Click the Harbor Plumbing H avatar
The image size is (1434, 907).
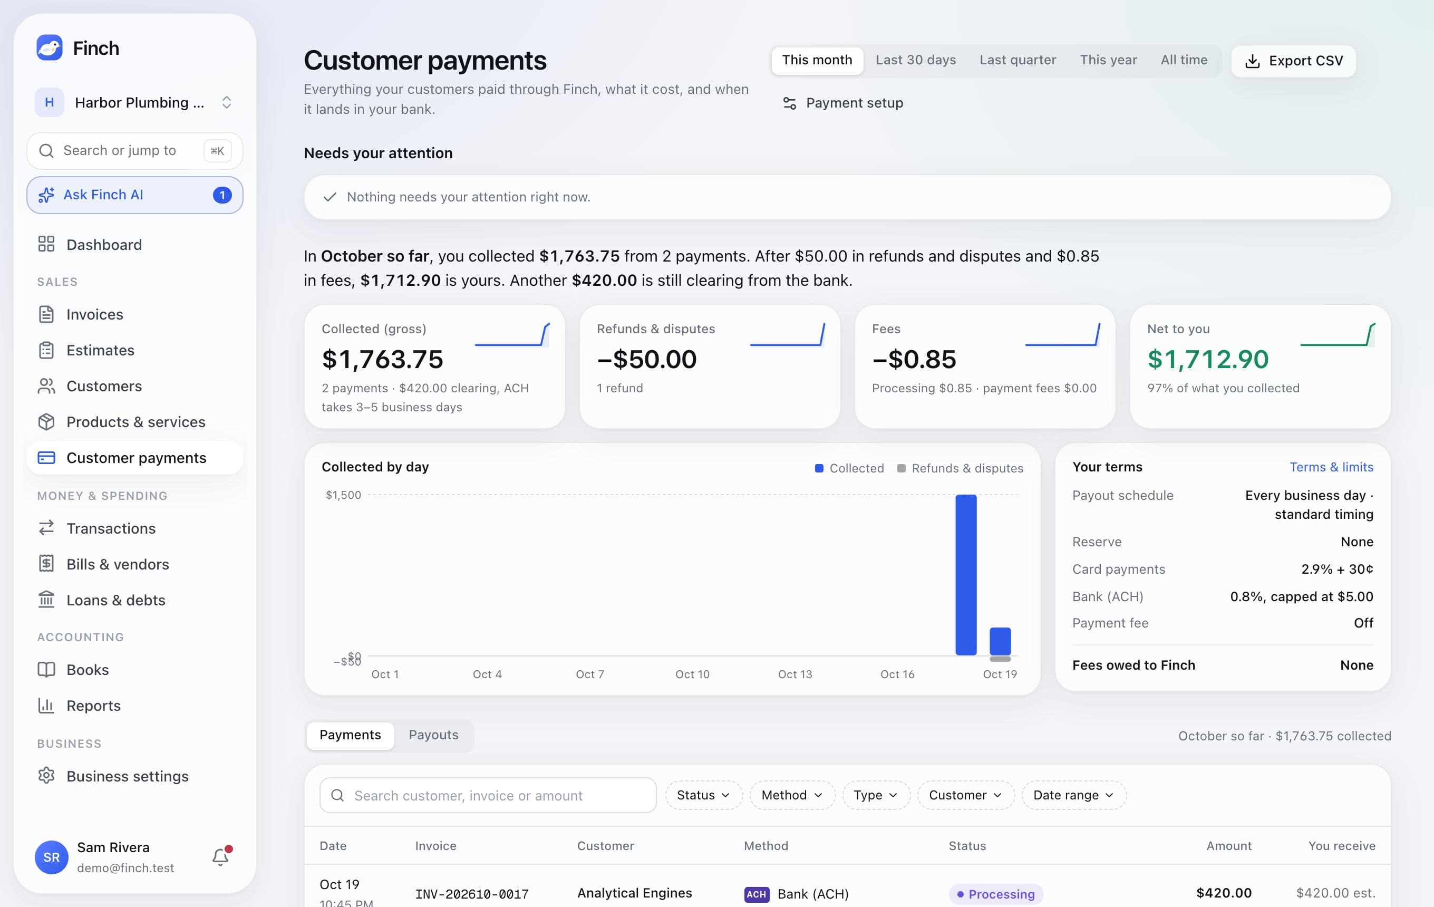(x=50, y=102)
